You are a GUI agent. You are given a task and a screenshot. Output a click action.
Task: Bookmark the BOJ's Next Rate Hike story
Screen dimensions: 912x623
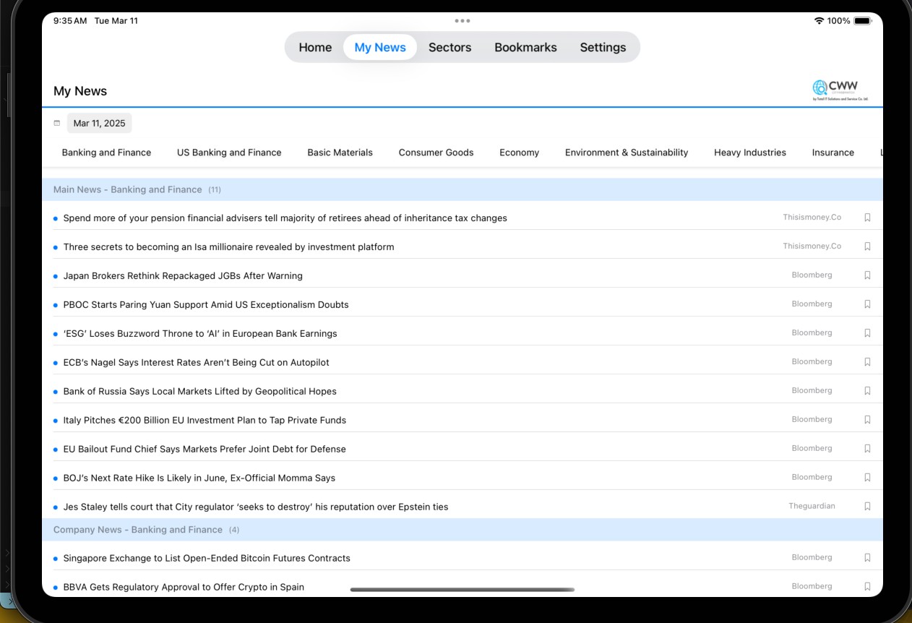(x=867, y=477)
